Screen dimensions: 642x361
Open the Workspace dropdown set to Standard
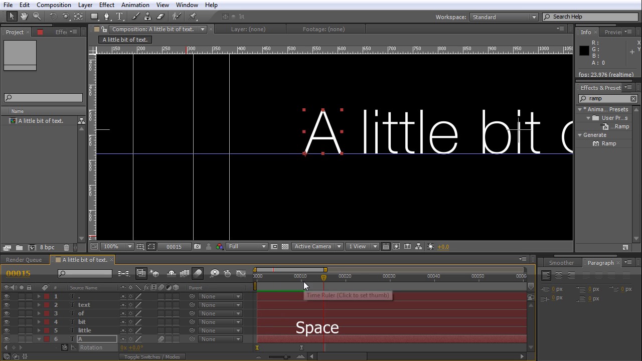point(504,17)
